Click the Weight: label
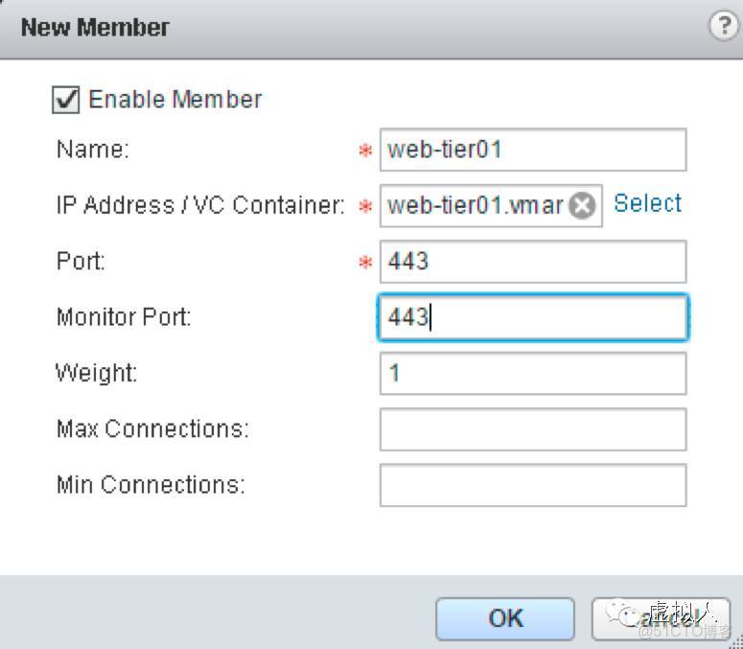This screenshot has width=743, height=649. pos(97,373)
